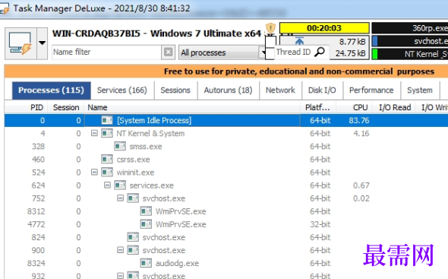Open the dropdown arrow beside computer button
Viewport: 448px width, 279px height.
coord(42,43)
